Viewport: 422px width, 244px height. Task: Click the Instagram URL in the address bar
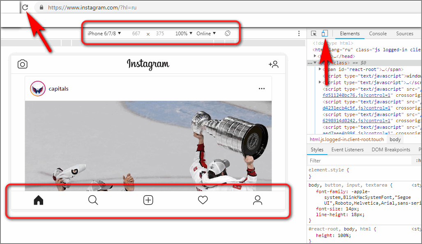(92, 7)
